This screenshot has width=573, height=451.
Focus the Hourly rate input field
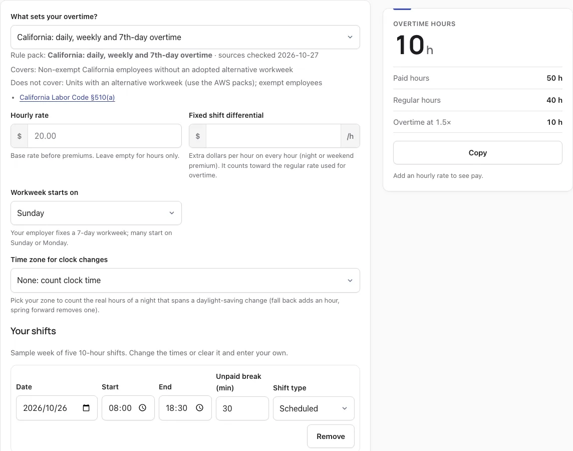(x=105, y=136)
